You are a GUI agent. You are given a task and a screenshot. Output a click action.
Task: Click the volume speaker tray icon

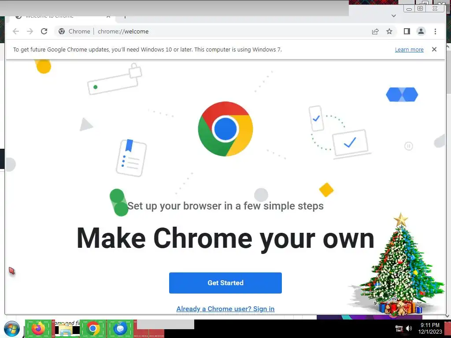(x=409, y=328)
